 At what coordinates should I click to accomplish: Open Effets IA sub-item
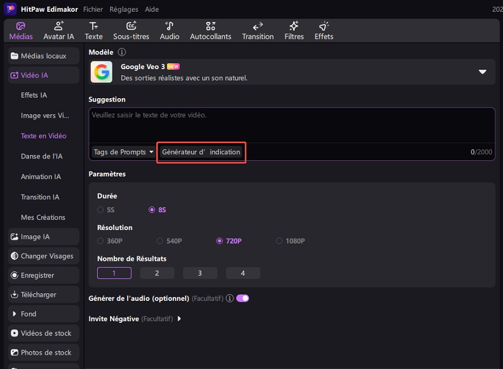tap(34, 95)
